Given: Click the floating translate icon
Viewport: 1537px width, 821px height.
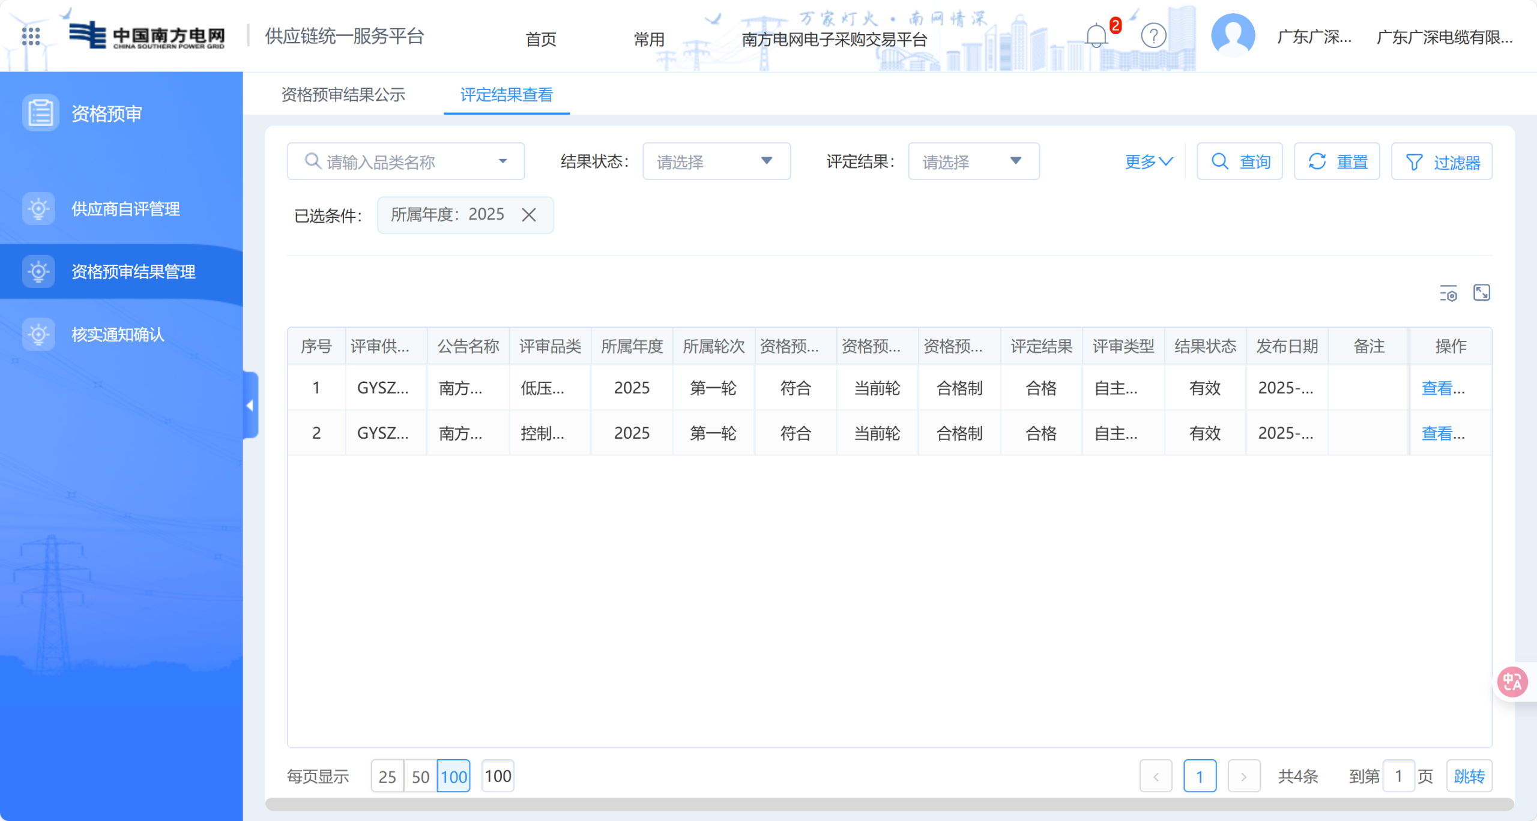Looking at the screenshot, I should pyautogui.click(x=1511, y=682).
